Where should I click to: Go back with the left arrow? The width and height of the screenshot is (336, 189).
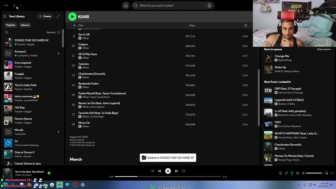pos(14,5)
